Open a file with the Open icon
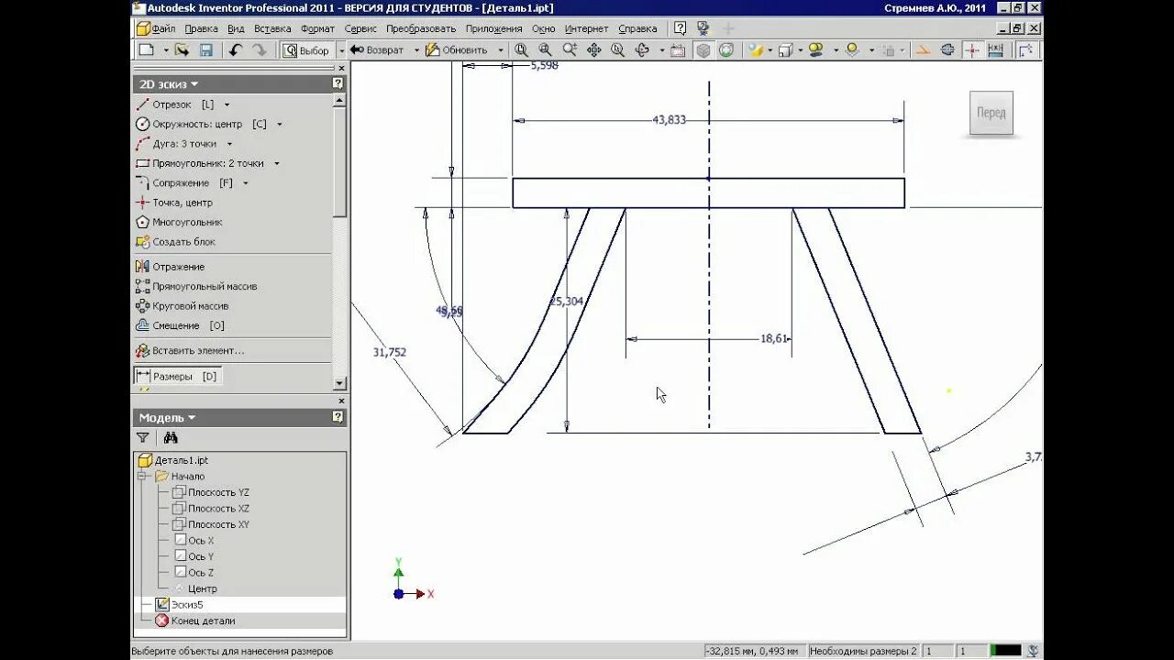The height and width of the screenshot is (660, 1174). [x=182, y=49]
